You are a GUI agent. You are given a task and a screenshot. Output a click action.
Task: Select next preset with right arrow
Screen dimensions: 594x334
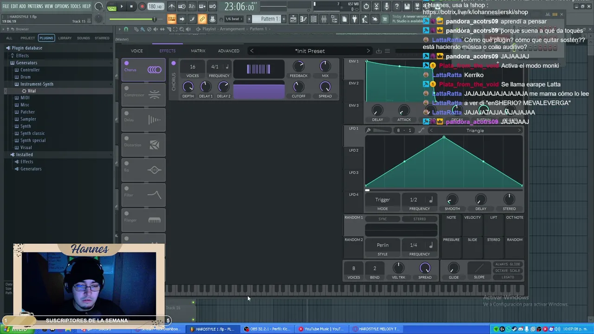click(x=368, y=51)
